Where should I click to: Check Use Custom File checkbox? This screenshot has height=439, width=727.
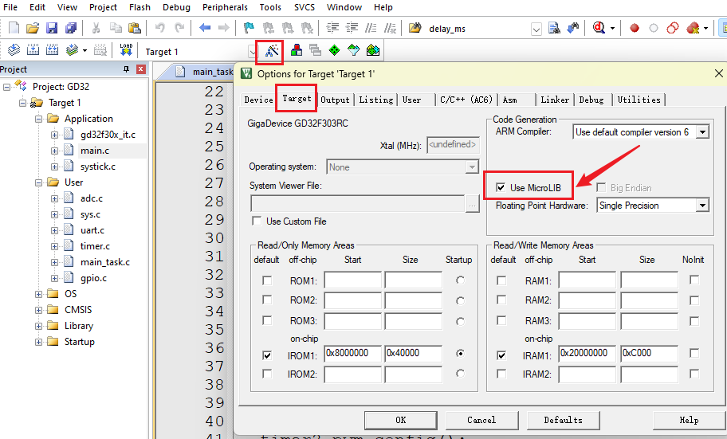(x=257, y=221)
